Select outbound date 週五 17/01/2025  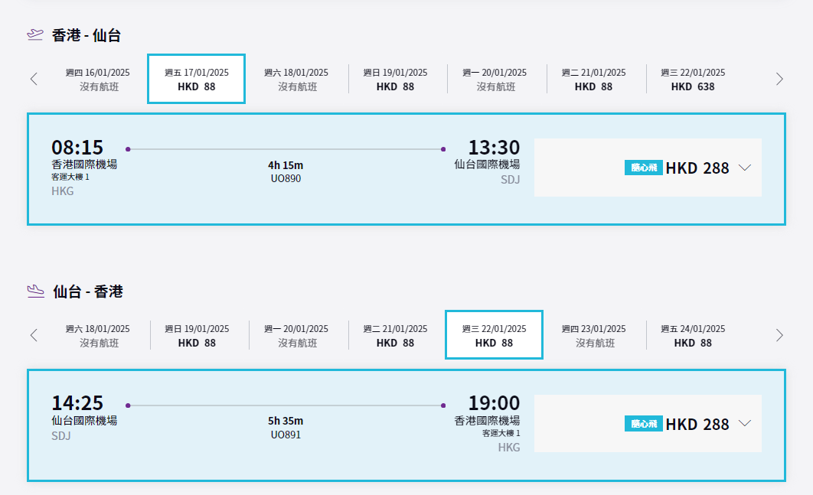click(x=197, y=79)
